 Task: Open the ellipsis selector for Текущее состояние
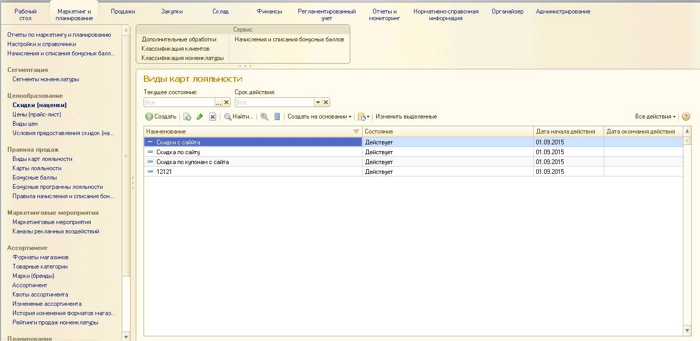219,102
